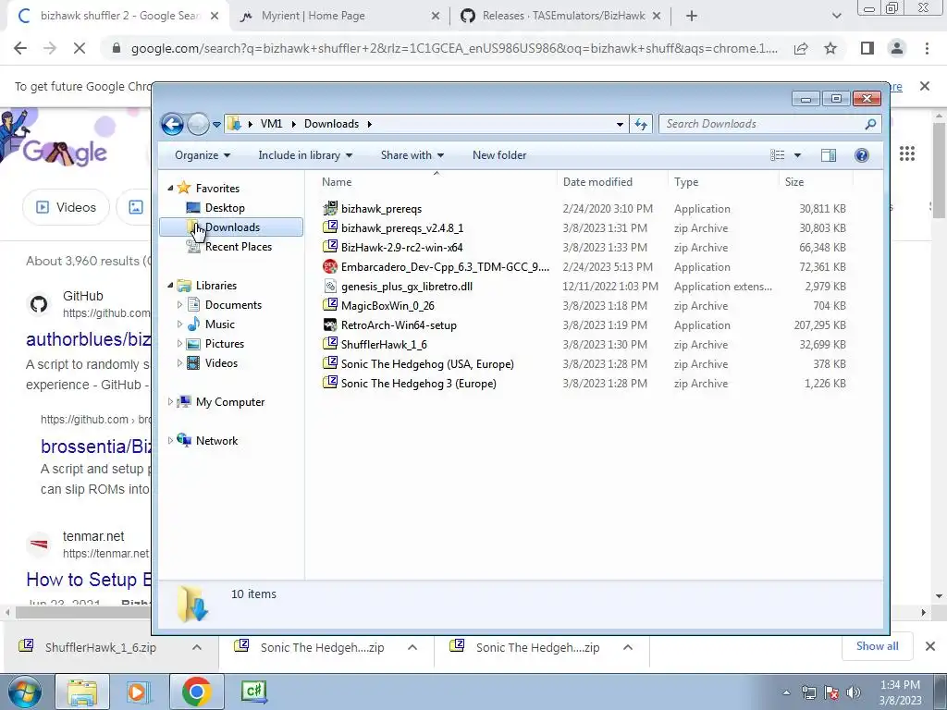Click the Search Downloads field
Screen dimensions: 947x710
769,124
